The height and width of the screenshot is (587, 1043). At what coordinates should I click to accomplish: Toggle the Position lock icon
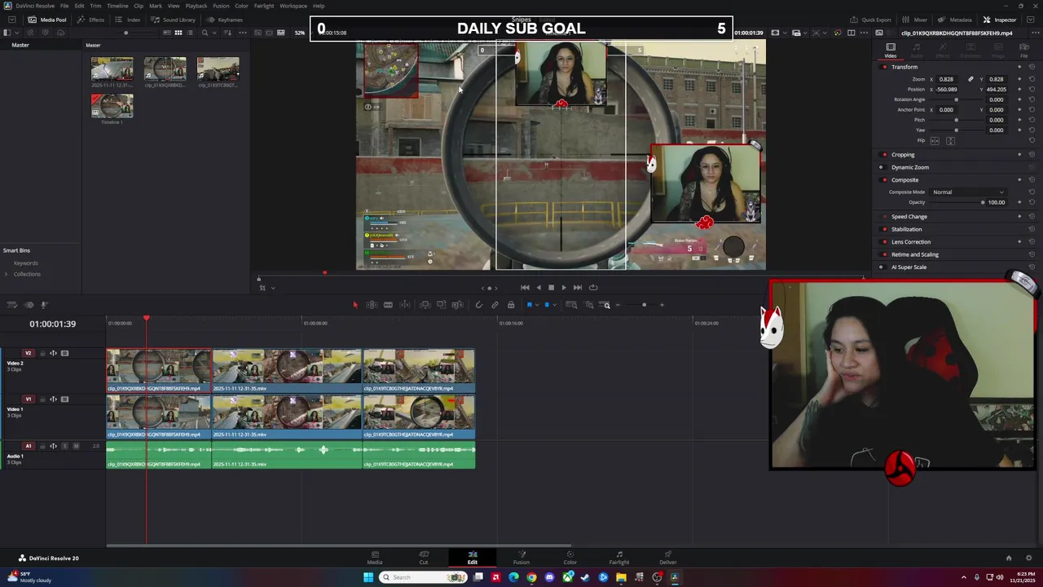511,305
